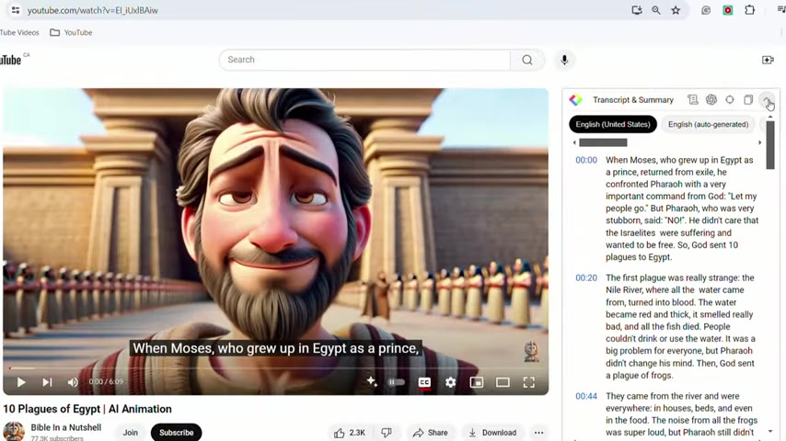Click the crosshair jump-to-current-time icon
The width and height of the screenshot is (786, 441).
730,99
